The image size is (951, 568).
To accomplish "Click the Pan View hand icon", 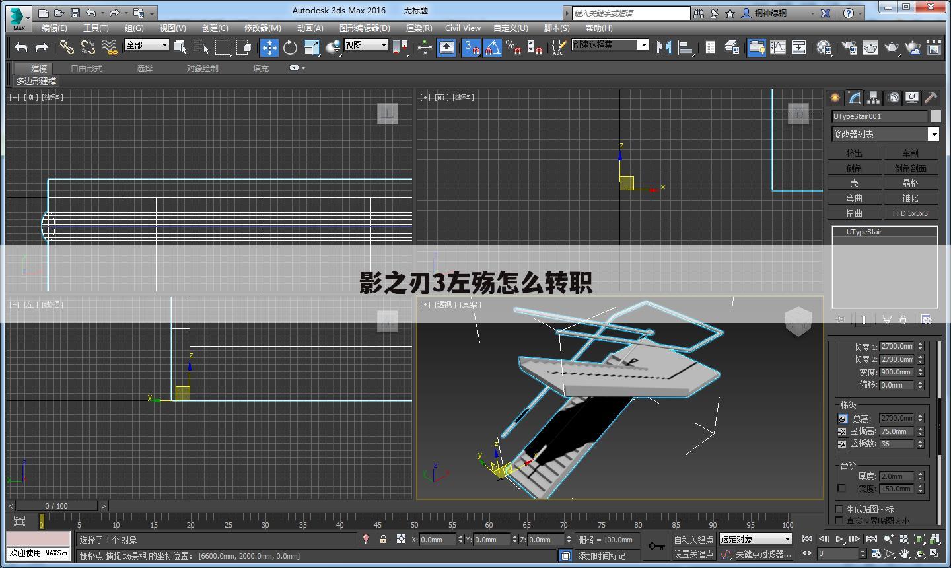I will (905, 553).
